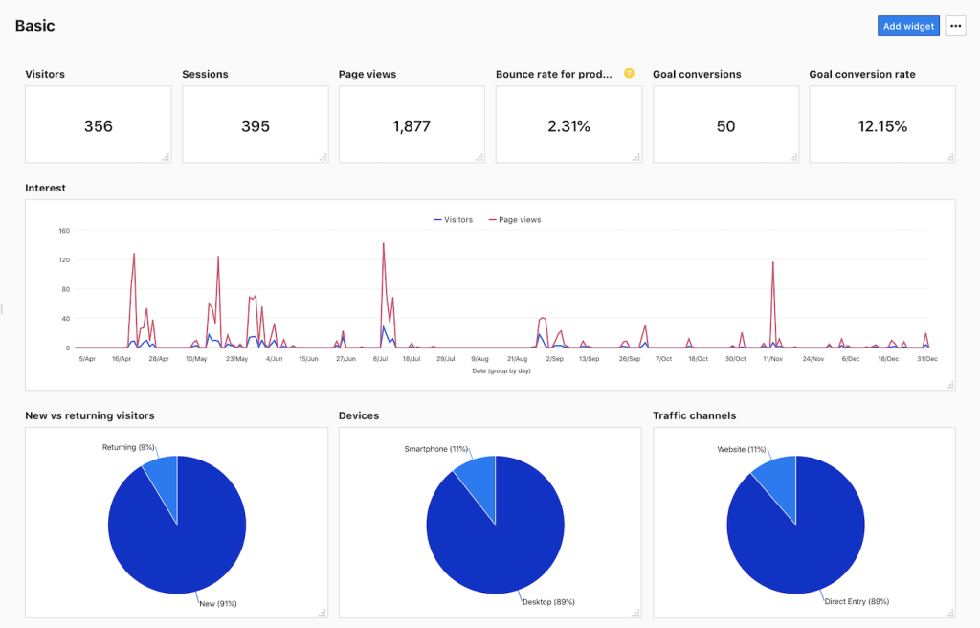
Task: Toggle the Page views series in the chart legend
Action: pyautogui.click(x=514, y=220)
